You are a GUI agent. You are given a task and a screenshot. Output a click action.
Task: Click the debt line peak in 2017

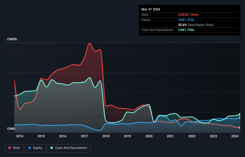90,43
